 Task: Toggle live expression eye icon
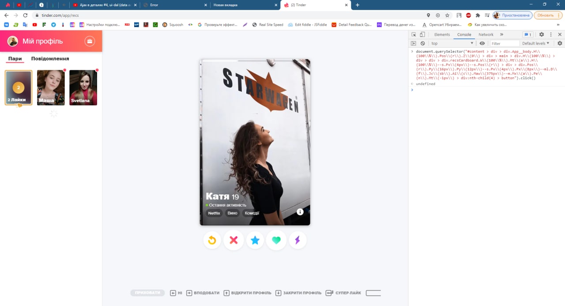coord(482,43)
